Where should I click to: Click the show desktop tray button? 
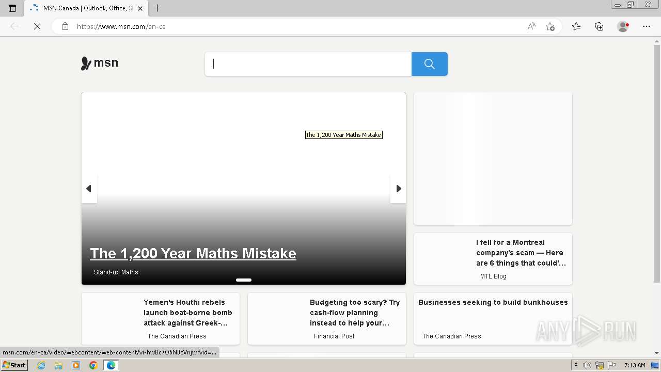pyautogui.click(x=655, y=365)
